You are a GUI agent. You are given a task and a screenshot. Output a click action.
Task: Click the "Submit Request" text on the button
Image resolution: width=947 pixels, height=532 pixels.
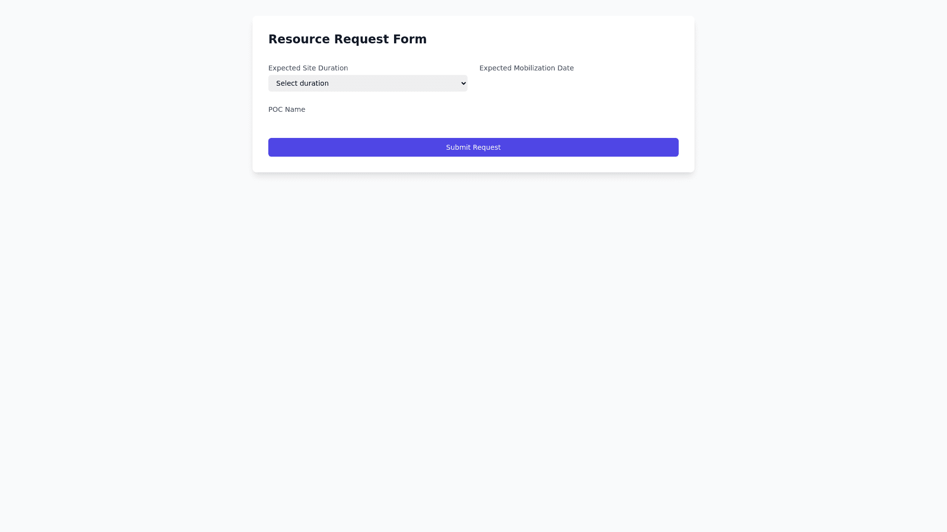473,147
